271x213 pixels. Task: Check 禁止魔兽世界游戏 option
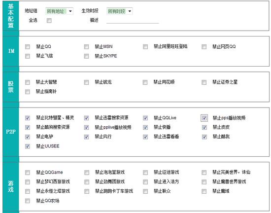click(x=204, y=182)
